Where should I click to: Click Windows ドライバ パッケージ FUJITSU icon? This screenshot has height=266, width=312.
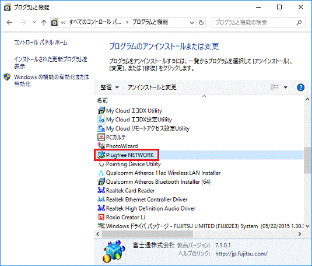101,226
